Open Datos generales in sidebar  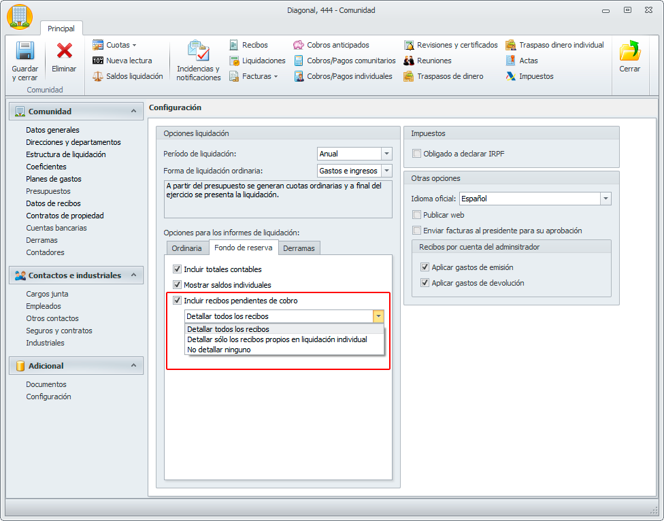click(52, 130)
